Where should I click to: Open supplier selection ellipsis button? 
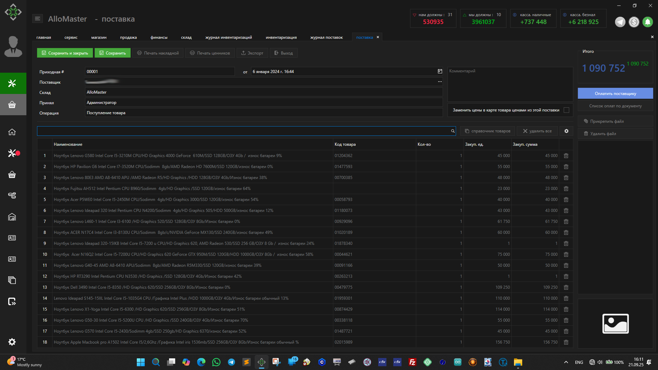[x=440, y=82]
